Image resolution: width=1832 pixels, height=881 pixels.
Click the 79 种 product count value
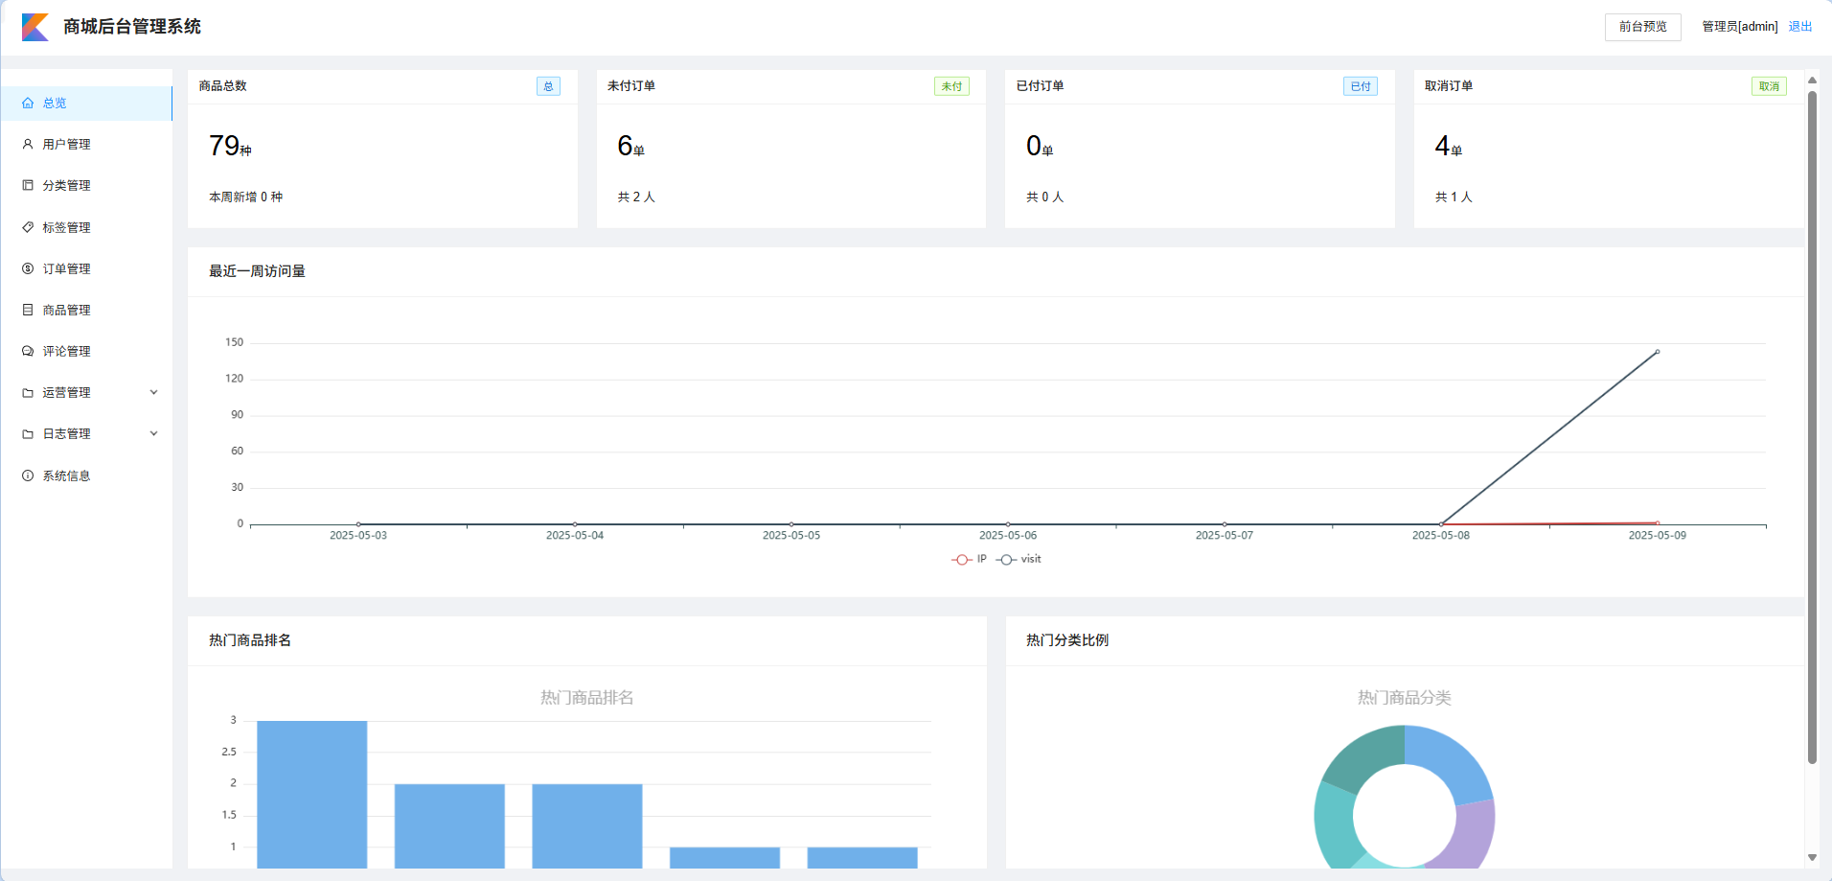[230, 146]
